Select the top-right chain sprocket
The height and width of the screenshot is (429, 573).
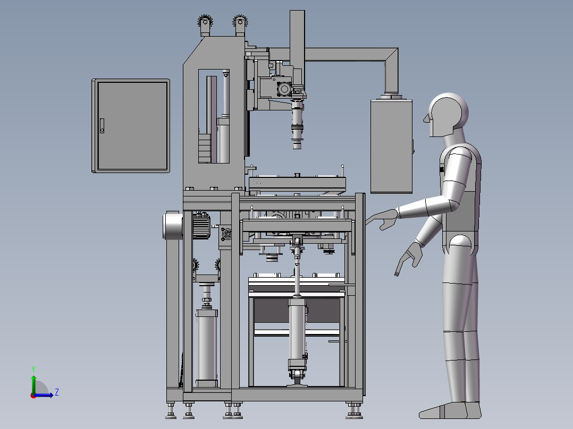pyautogui.click(x=240, y=22)
